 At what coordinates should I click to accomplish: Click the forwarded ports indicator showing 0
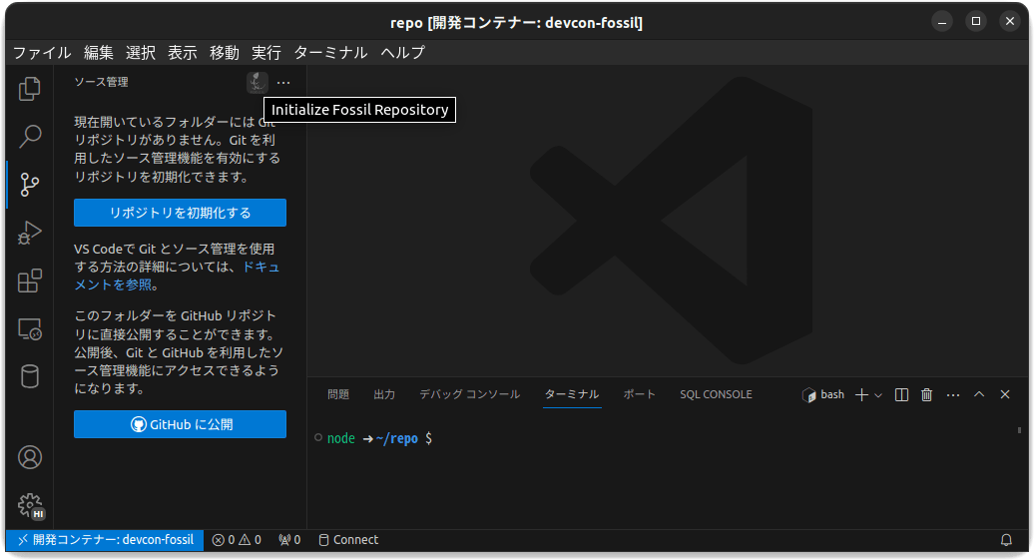289,540
